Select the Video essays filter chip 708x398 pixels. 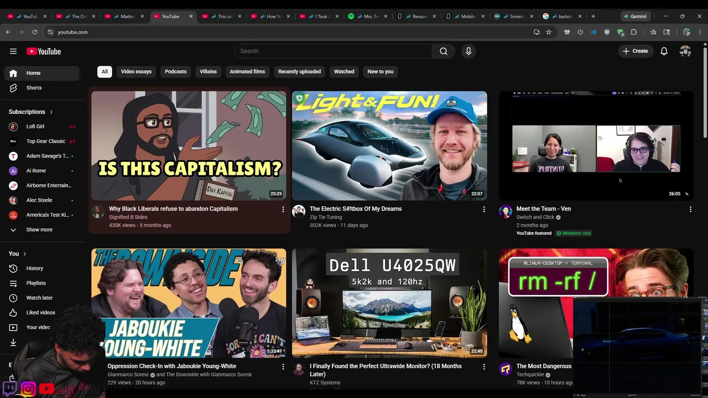136,71
